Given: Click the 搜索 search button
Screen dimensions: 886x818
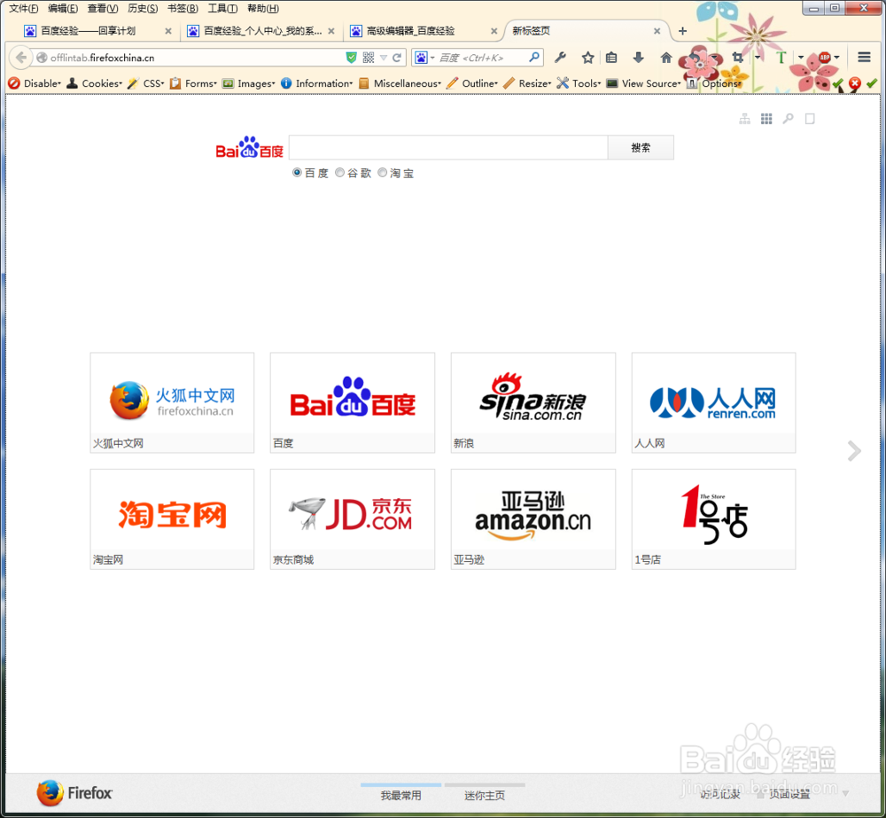Looking at the screenshot, I should tap(641, 147).
